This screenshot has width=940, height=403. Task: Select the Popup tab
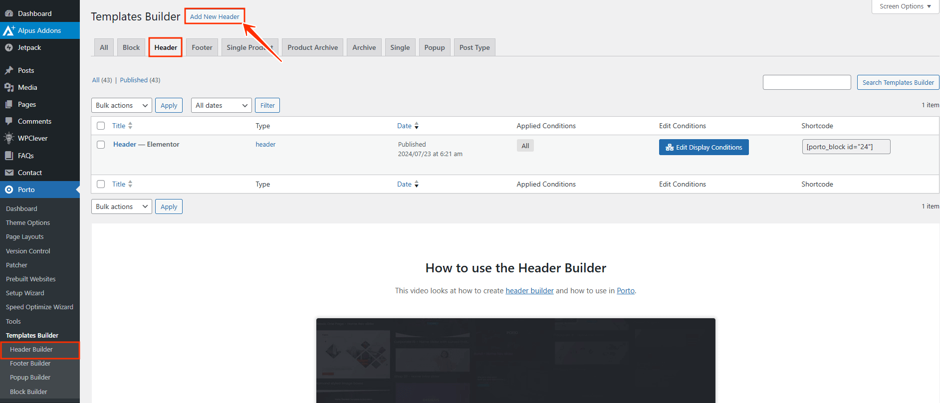coord(435,47)
